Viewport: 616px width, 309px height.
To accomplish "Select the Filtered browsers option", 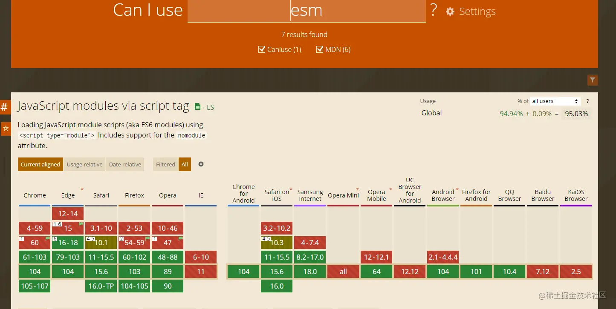I will click(x=165, y=164).
